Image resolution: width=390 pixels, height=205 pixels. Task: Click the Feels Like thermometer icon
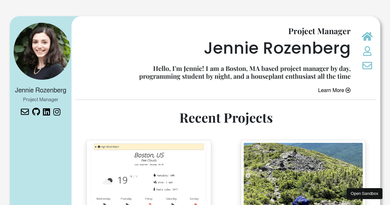click(154, 189)
